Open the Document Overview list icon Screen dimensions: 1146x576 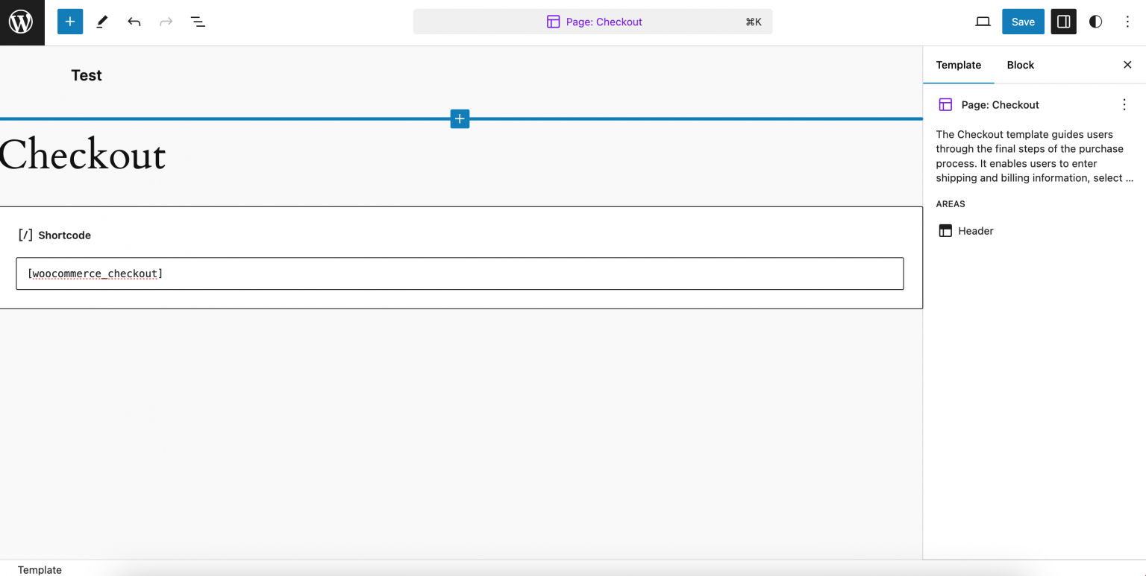pyautogui.click(x=198, y=22)
